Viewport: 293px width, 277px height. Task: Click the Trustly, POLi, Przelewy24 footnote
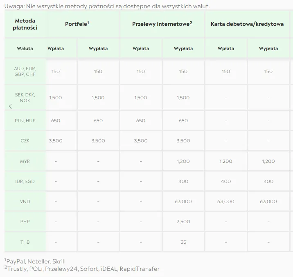(x=82, y=268)
